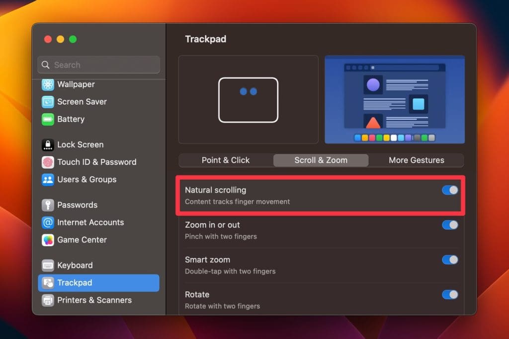Click the Trackpad pane title
509x339 pixels.
205,39
